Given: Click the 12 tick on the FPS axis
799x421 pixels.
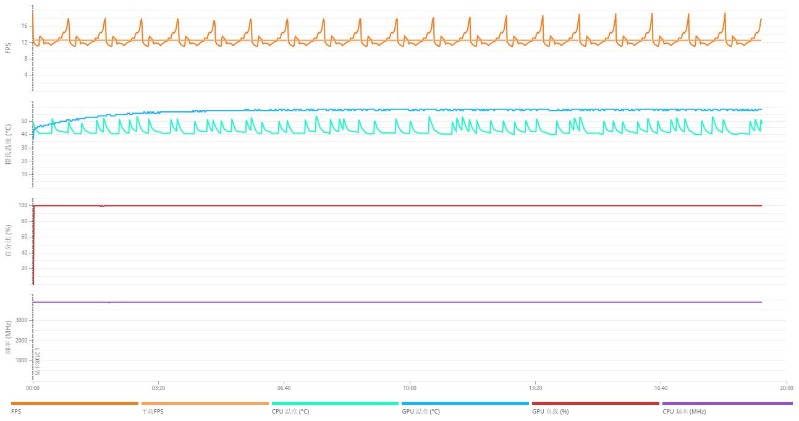Looking at the screenshot, I should tap(25, 42).
